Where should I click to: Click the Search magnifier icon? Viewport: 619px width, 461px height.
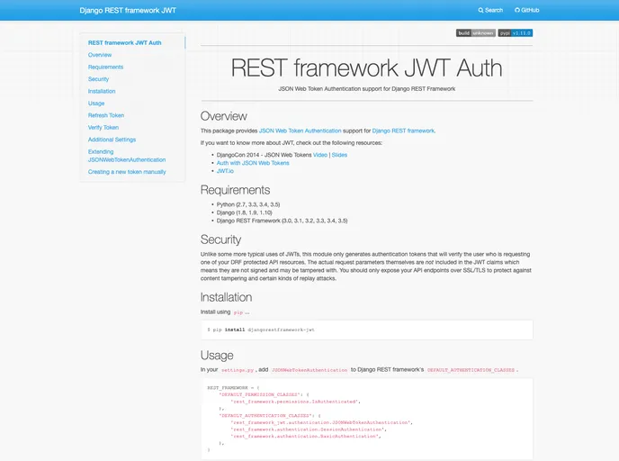click(x=480, y=10)
